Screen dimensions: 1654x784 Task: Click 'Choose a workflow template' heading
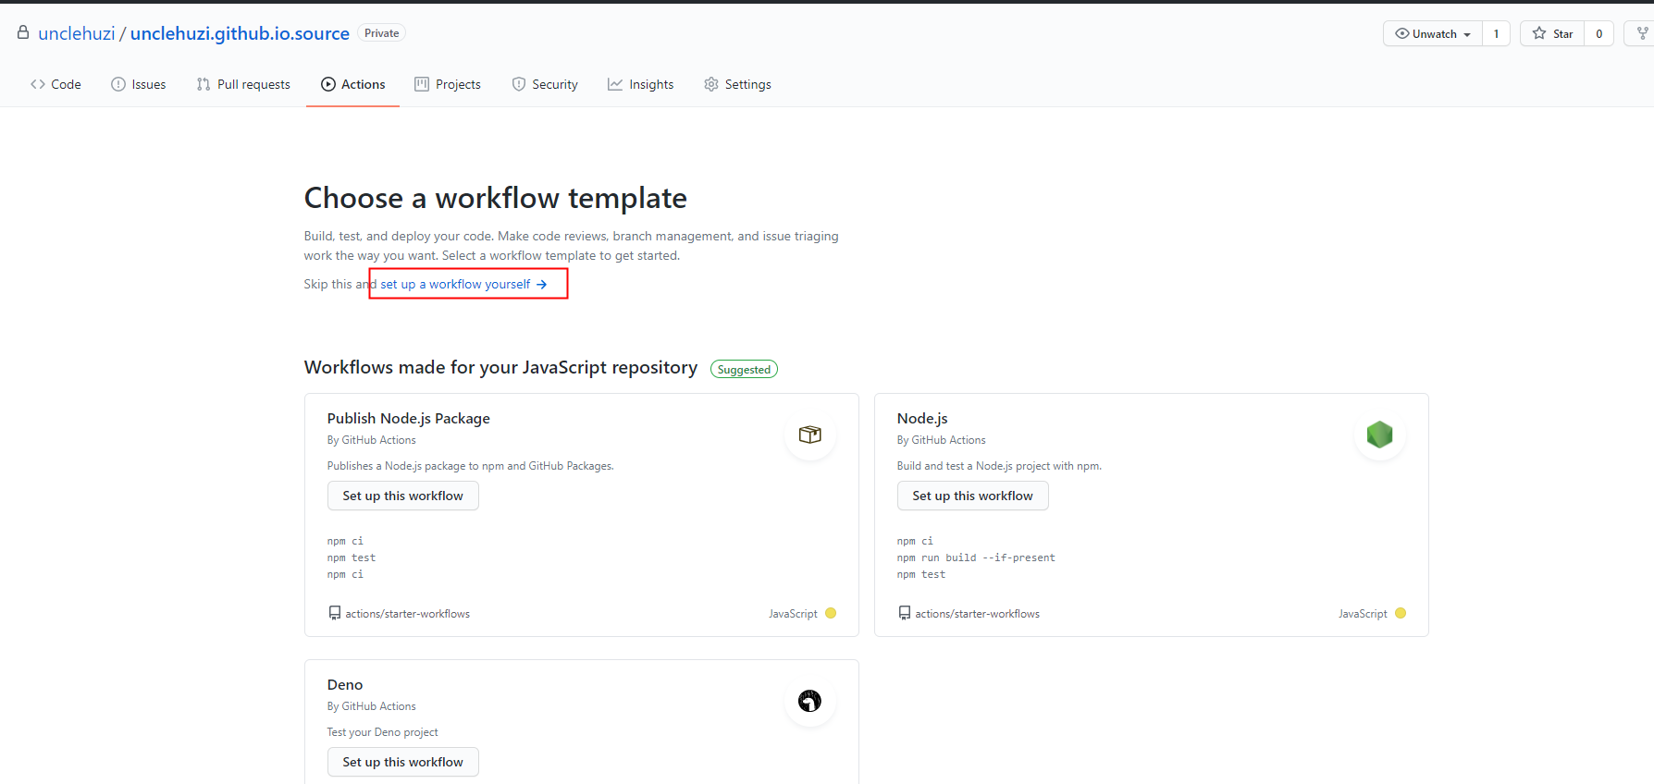point(496,198)
